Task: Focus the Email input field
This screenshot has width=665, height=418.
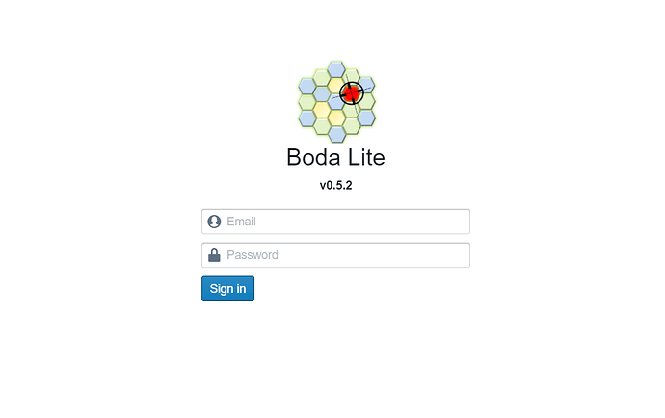Action: [x=336, y=222]
